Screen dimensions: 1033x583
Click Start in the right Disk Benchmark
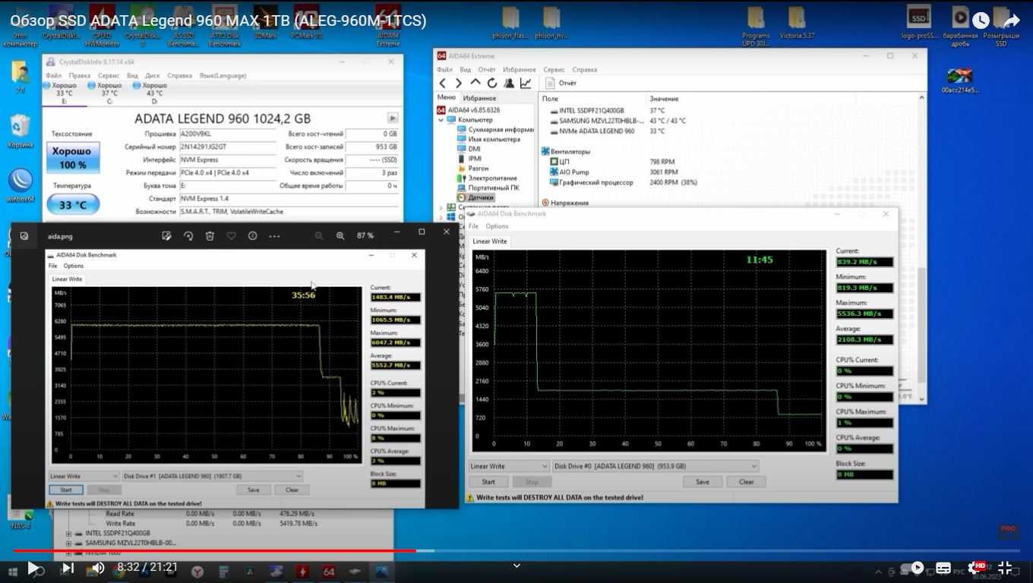tap(488, 482)
